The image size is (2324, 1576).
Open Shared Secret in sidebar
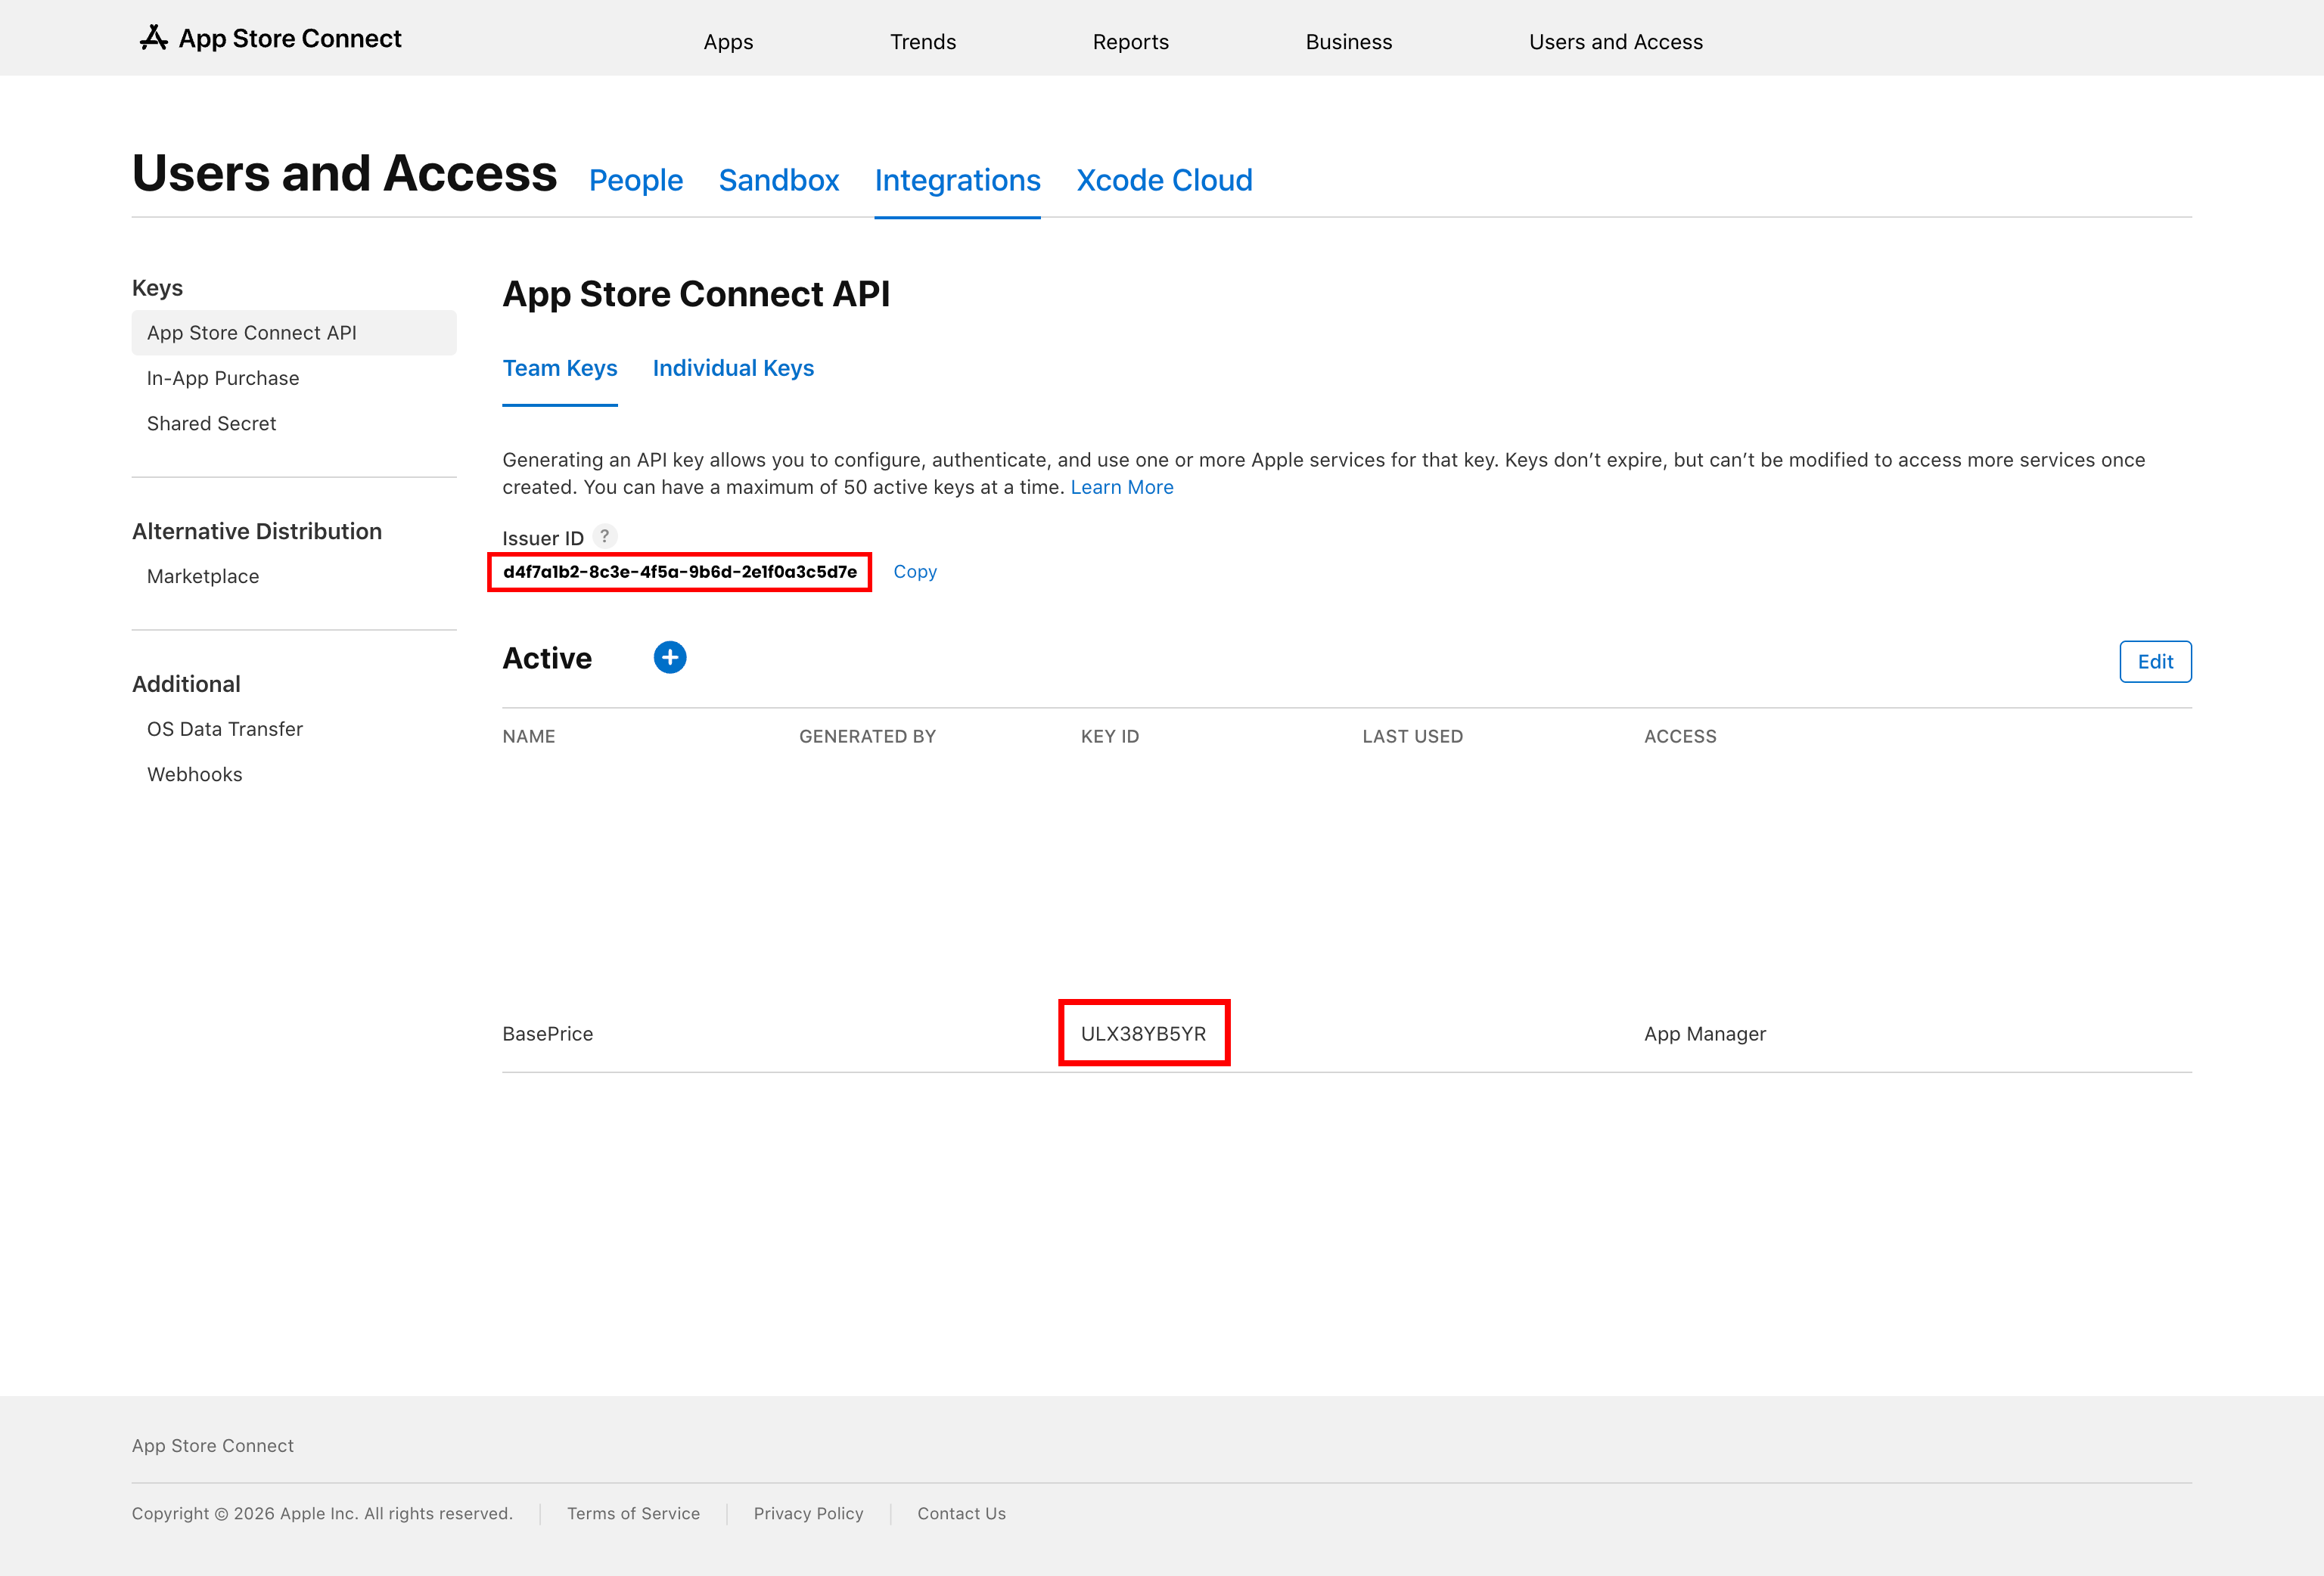(x=211, y=423)
